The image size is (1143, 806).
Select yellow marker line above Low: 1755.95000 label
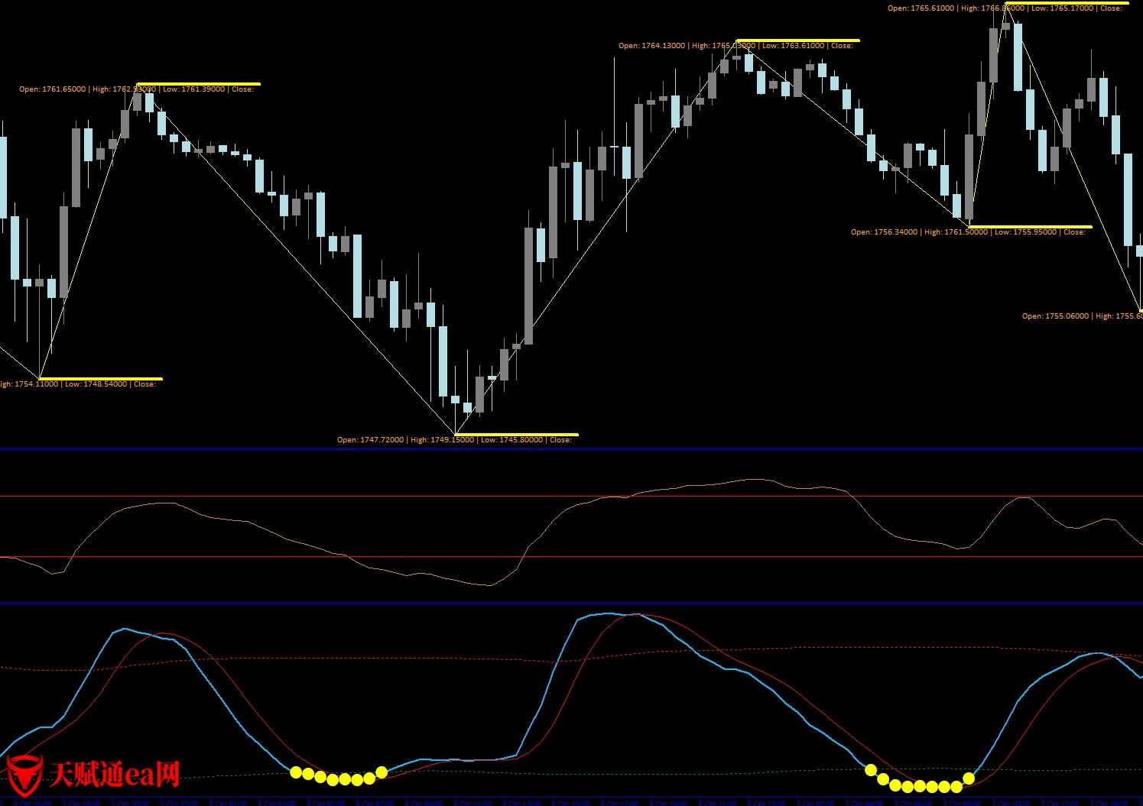click(1031, 227)
